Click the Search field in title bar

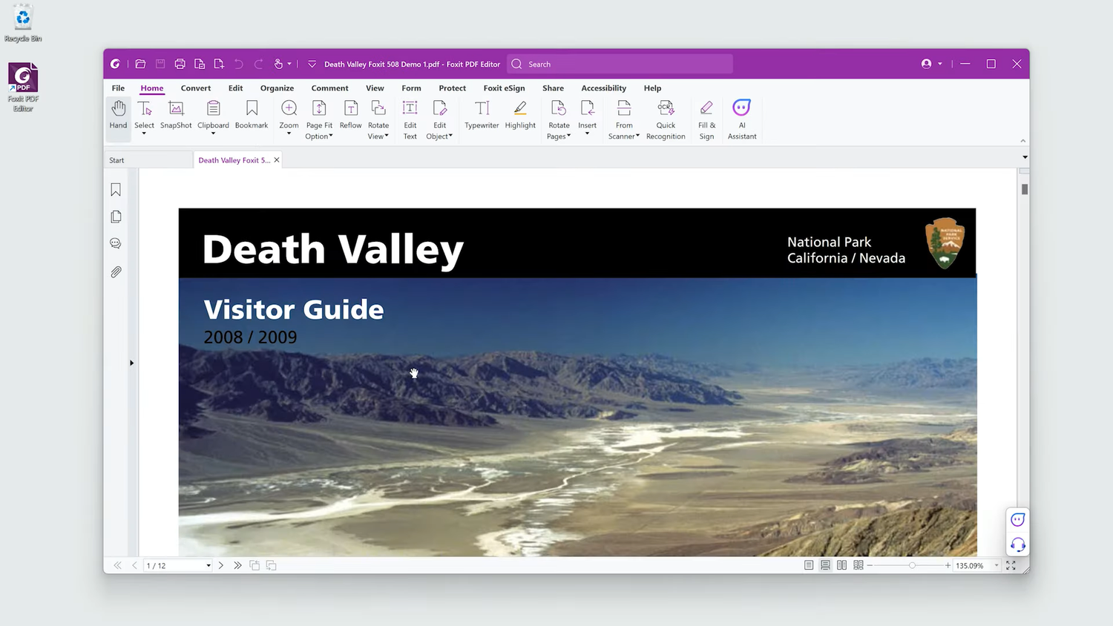[x=620, y=64]
